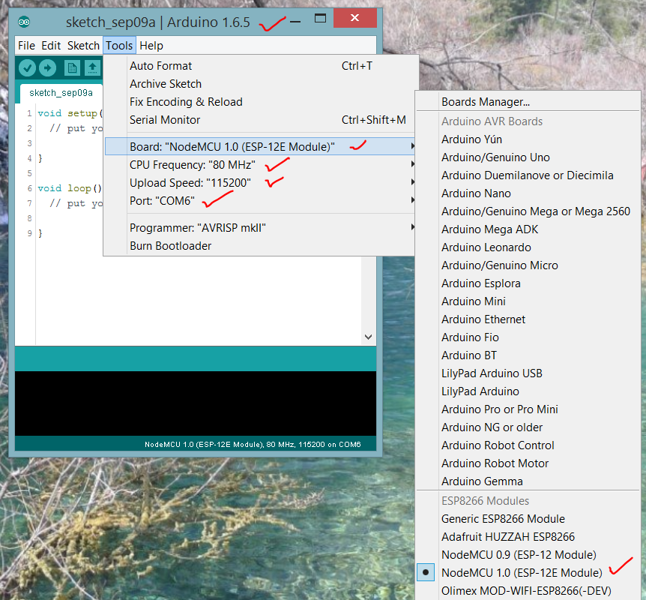Choose Burn Bootloader menu entry
Image resolution: width=646 pixels, height=600 pixels.
pos(259,246)
